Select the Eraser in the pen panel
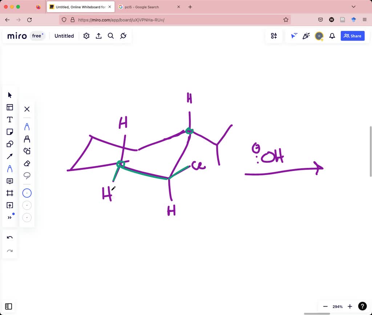Screen dimensions: 372x315 [x=27, y=163]
